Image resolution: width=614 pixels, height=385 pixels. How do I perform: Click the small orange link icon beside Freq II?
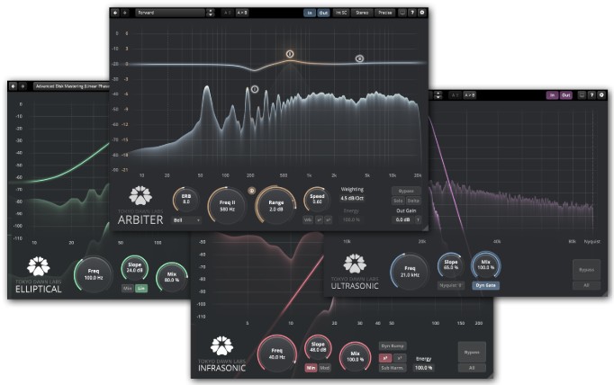click(252, 191)
